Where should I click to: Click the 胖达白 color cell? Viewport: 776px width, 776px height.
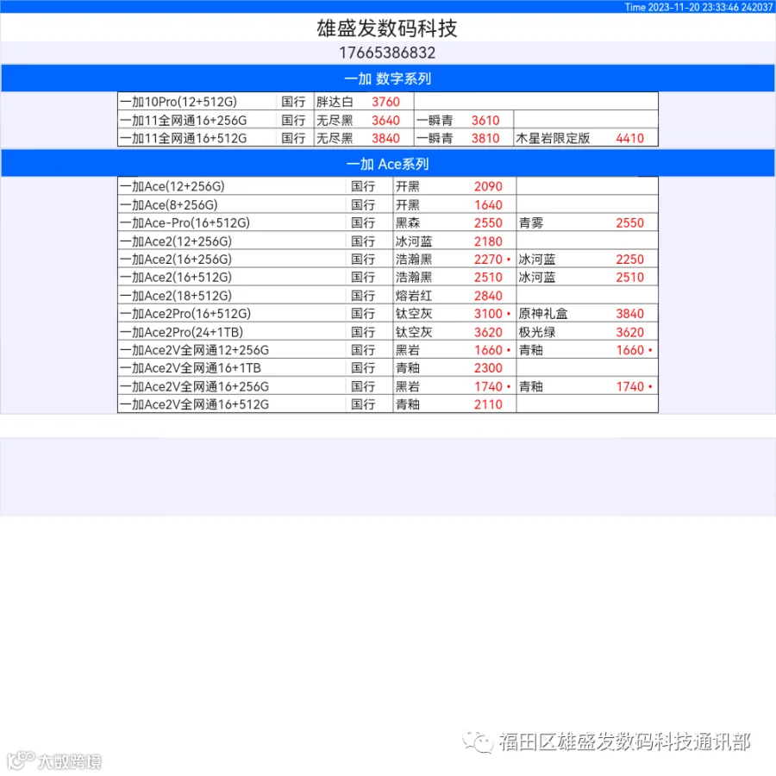pos(335,102)
